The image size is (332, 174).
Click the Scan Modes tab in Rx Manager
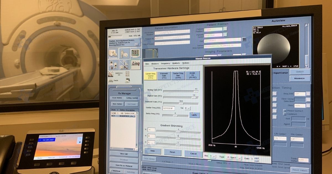117,98
